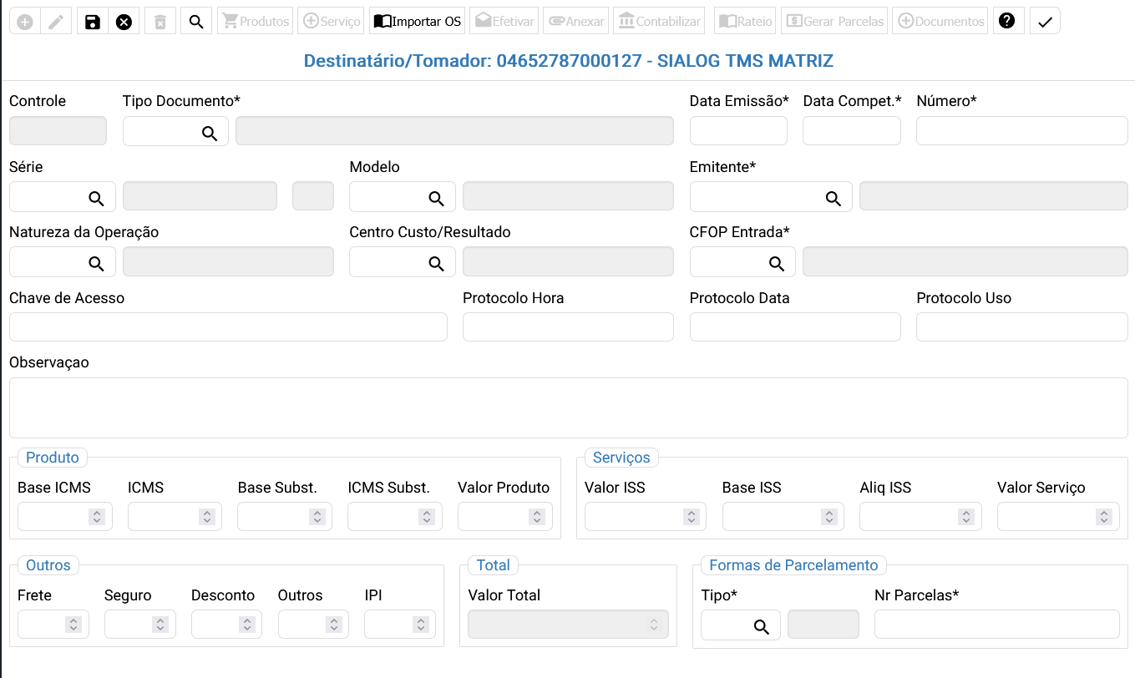1135x678 pixels.
Task: Click the cancel X circle toolbar icon
Action: pos(124,22)
